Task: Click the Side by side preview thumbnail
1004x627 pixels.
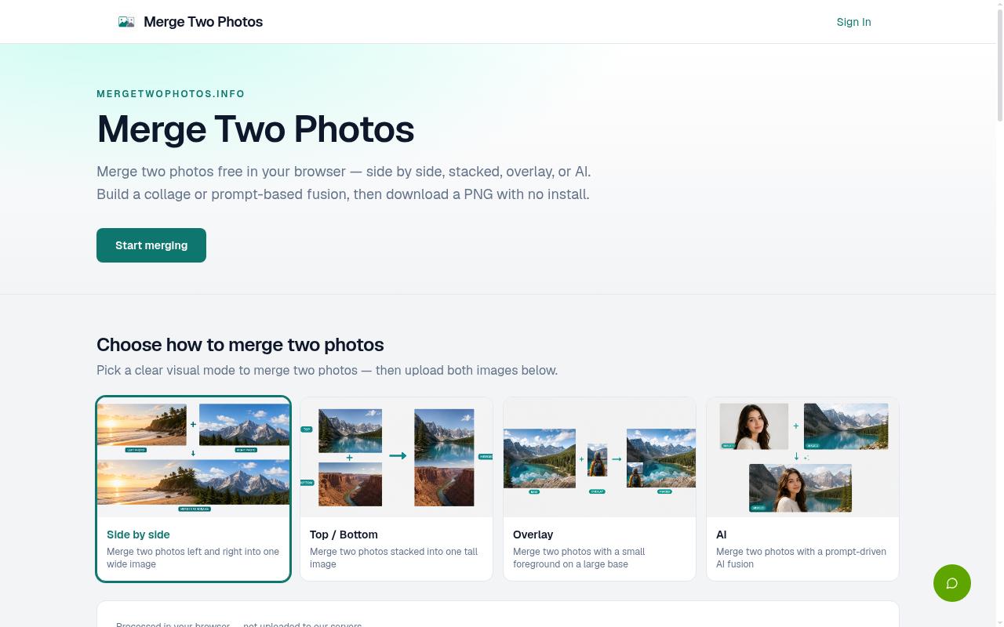Action: click(194, 458)
